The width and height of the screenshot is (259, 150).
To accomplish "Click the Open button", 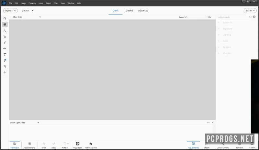I will 8,11.
